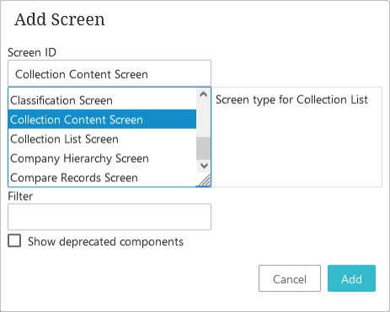Click the Show deprecated components label
390x312 pixels.
(105, 241)
